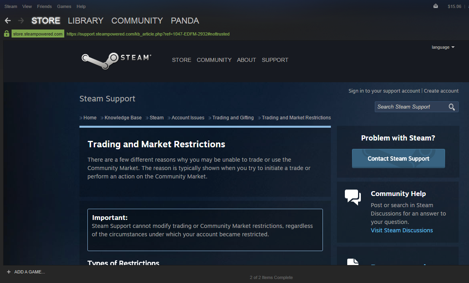Click the Important: notice heading
469x283 pixels.
coord(110,218)
